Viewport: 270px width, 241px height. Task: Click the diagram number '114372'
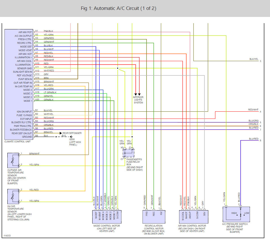[x=7, y=236]
